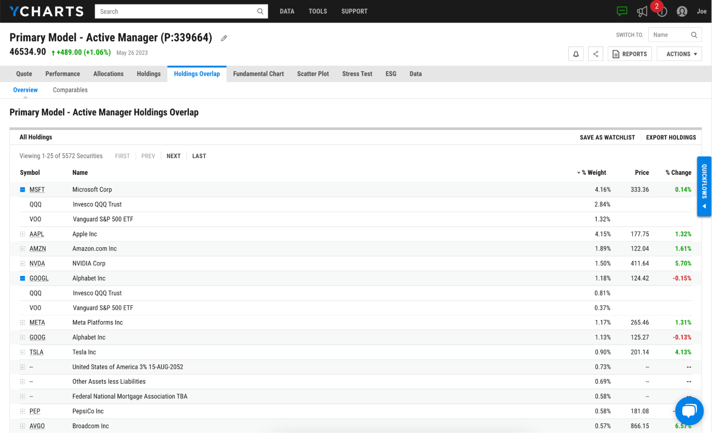Image resolution: width=712 pixels, height=433 pixels.
Task: Collapse the GOOGL holdings row
Action: pos(22,278)
